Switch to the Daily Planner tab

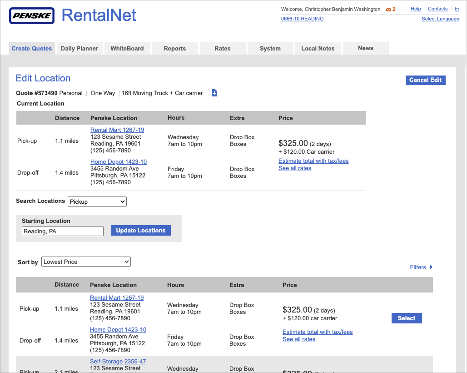(x=79, y=49)
